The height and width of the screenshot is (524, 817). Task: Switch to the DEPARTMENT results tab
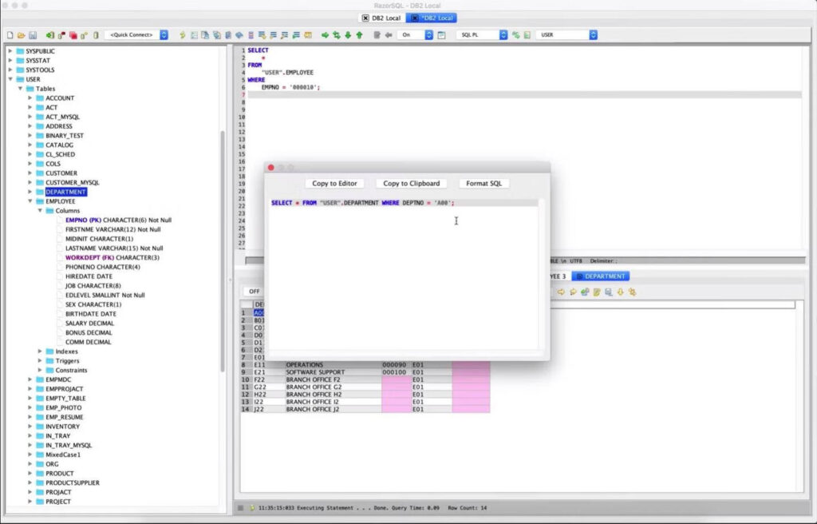(600, 275)
